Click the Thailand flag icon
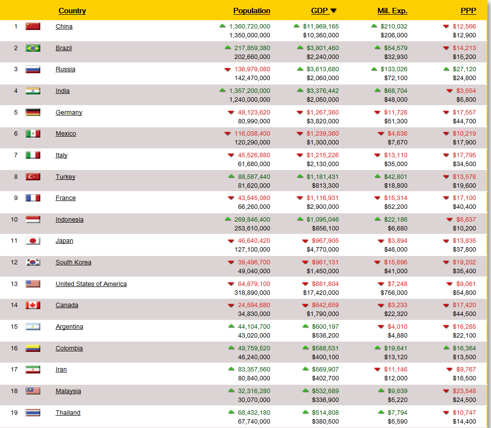Screen dimensions: 491x428 (x=33, y=412)
